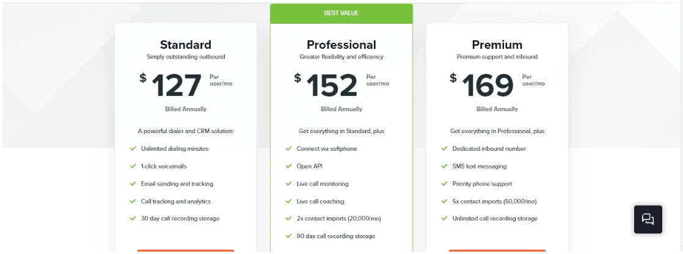Click checkmark next to 90 day call recording storage
The height and width of the screenshot is (254, 683).
click(x=288, y=236)
